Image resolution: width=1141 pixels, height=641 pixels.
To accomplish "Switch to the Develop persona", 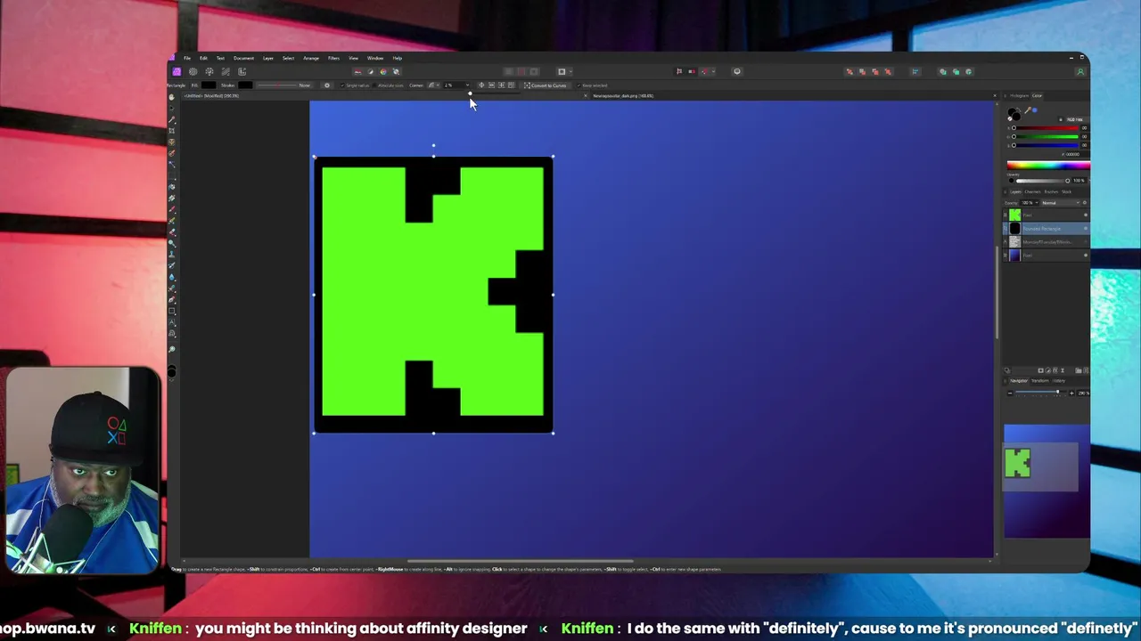I will [x=209, y=71].
